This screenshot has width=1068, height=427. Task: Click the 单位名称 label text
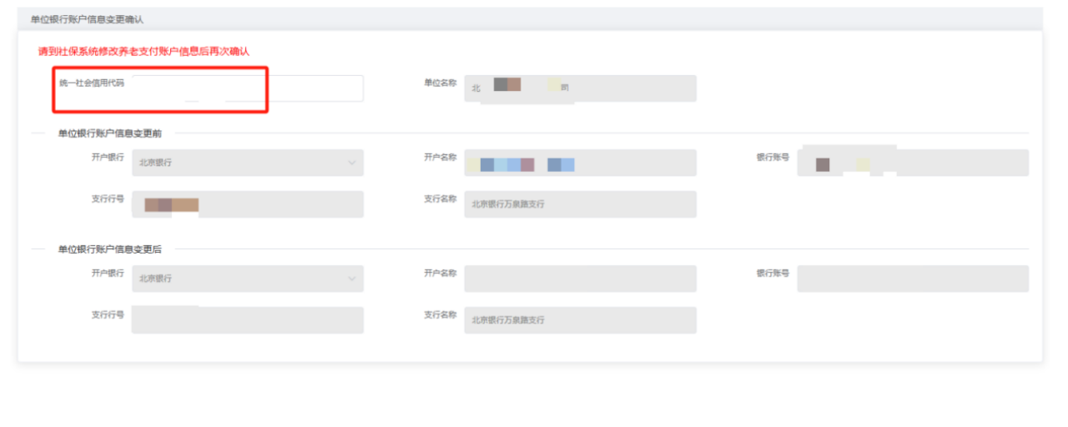coord(440,83)
